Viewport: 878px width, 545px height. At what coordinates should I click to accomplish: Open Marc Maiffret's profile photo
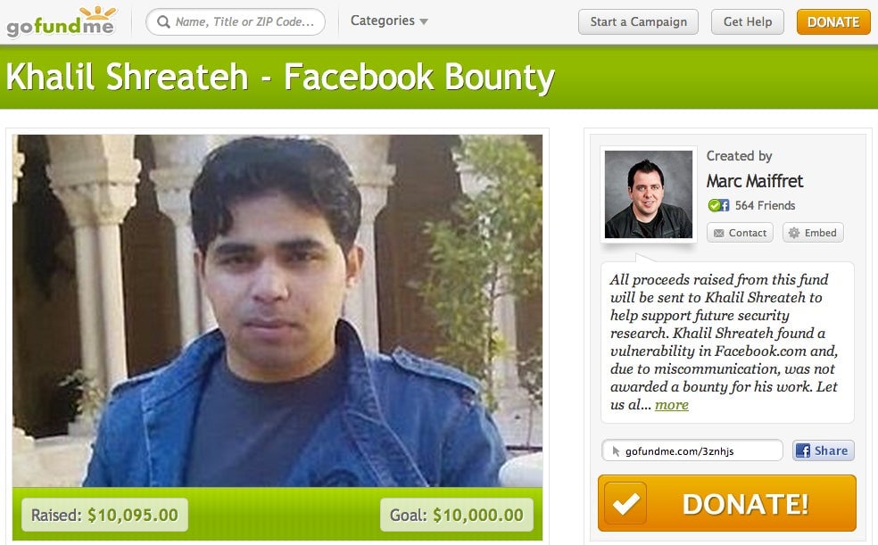coord(649,194)
